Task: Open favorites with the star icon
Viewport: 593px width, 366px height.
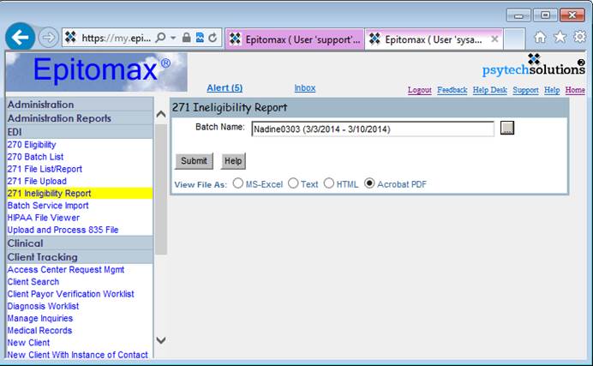Action: [560, 37]
